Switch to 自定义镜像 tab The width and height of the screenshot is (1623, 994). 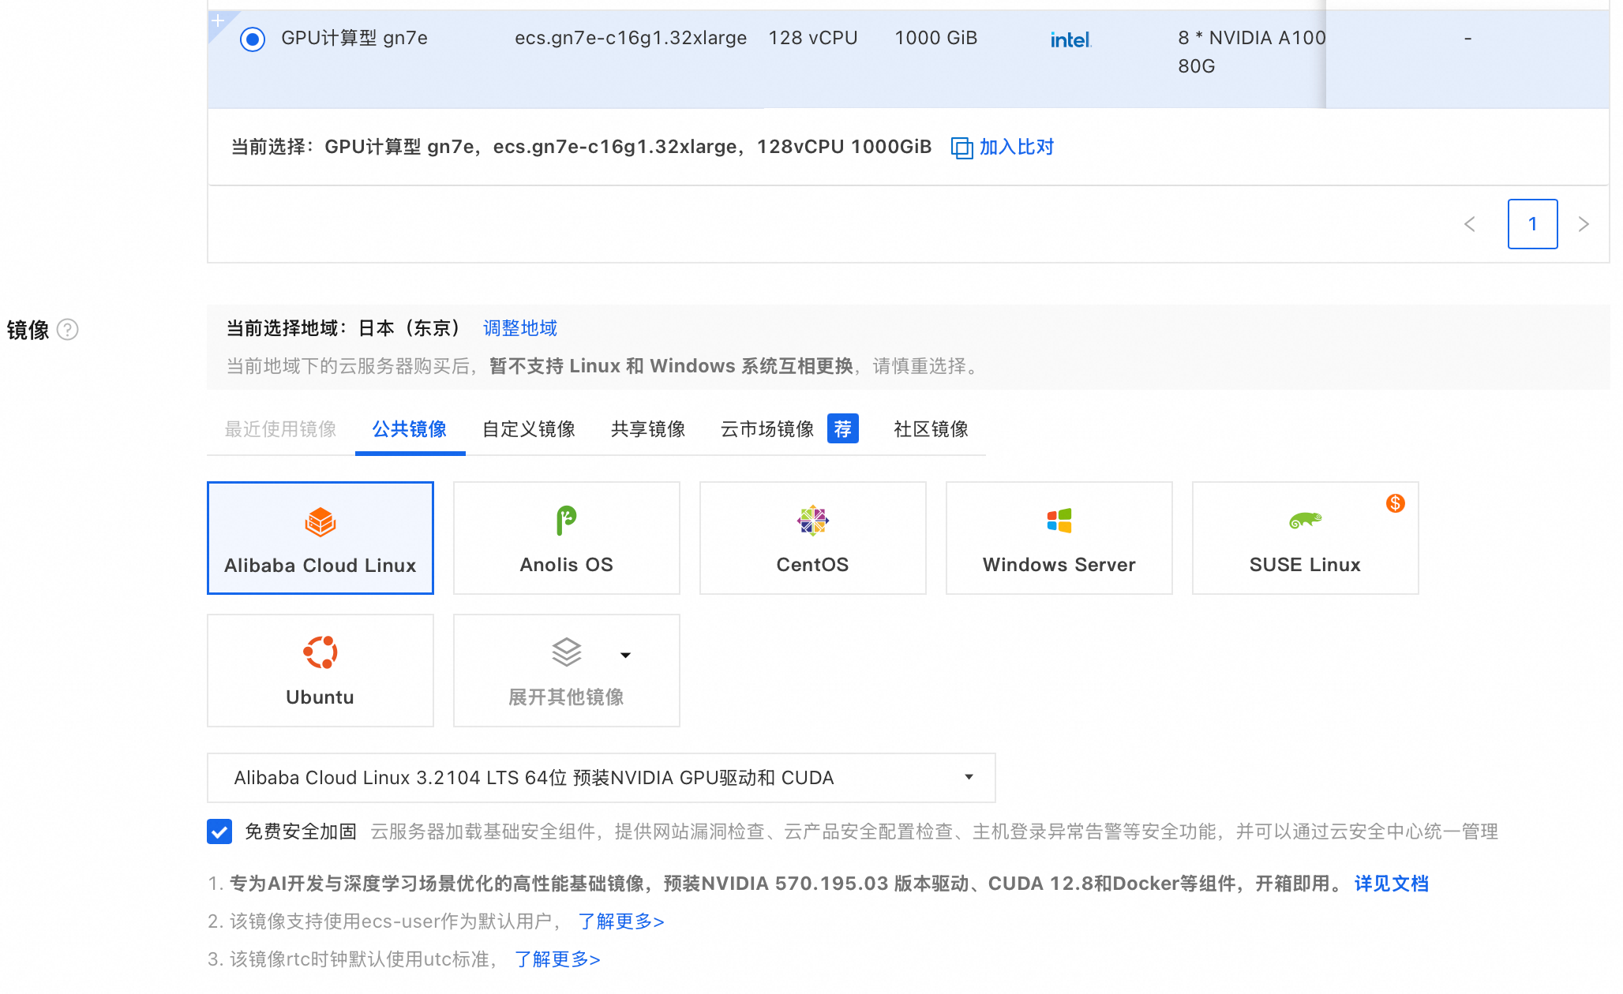pos(529,429)
